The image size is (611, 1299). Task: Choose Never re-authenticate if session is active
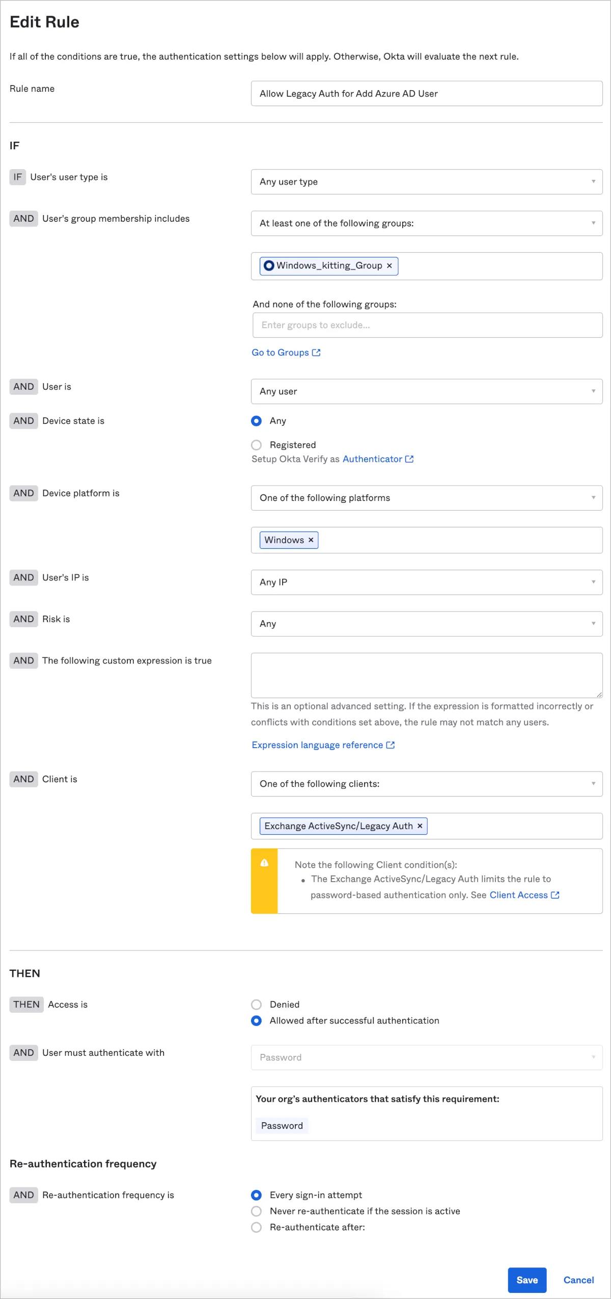click(x=257, y=1211)
